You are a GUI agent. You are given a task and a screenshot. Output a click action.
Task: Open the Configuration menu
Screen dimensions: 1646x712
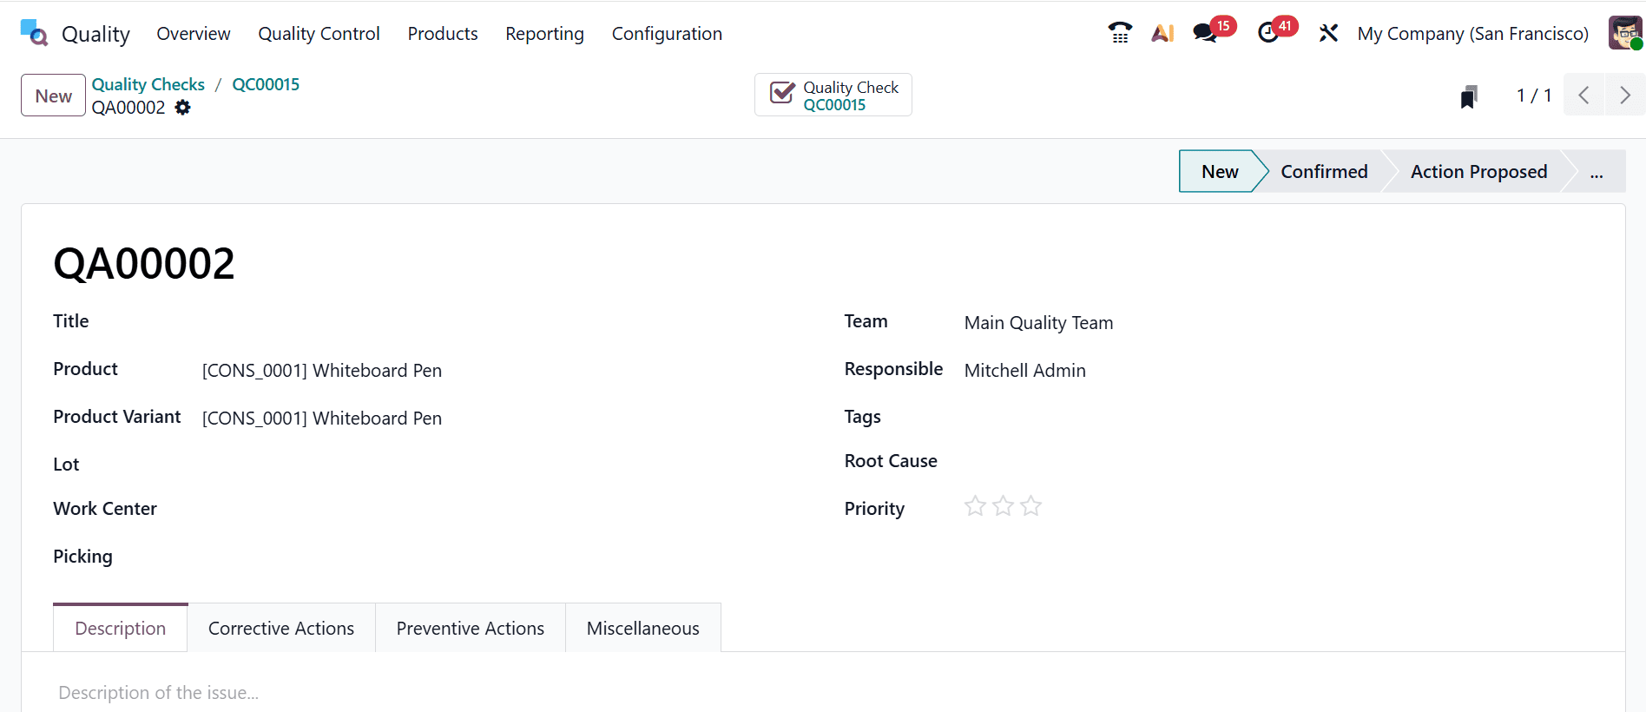pyautogui.click(x=667, y=33)
